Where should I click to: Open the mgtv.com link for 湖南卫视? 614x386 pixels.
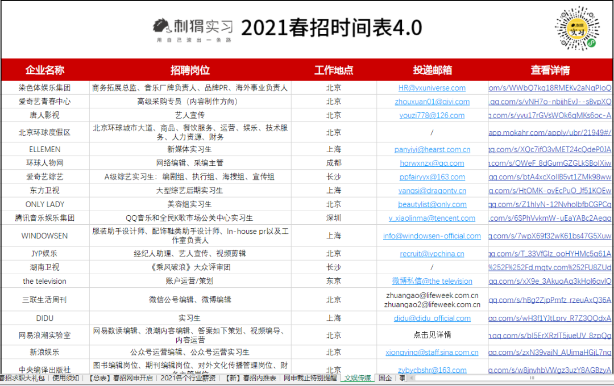pos(550,267)
